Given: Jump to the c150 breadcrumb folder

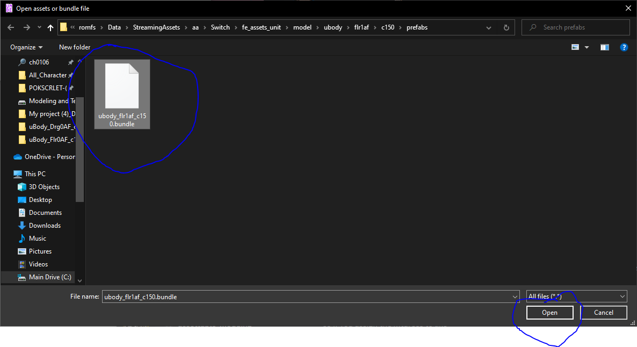Looking at the screenshot, I should [x=388, y=27].
